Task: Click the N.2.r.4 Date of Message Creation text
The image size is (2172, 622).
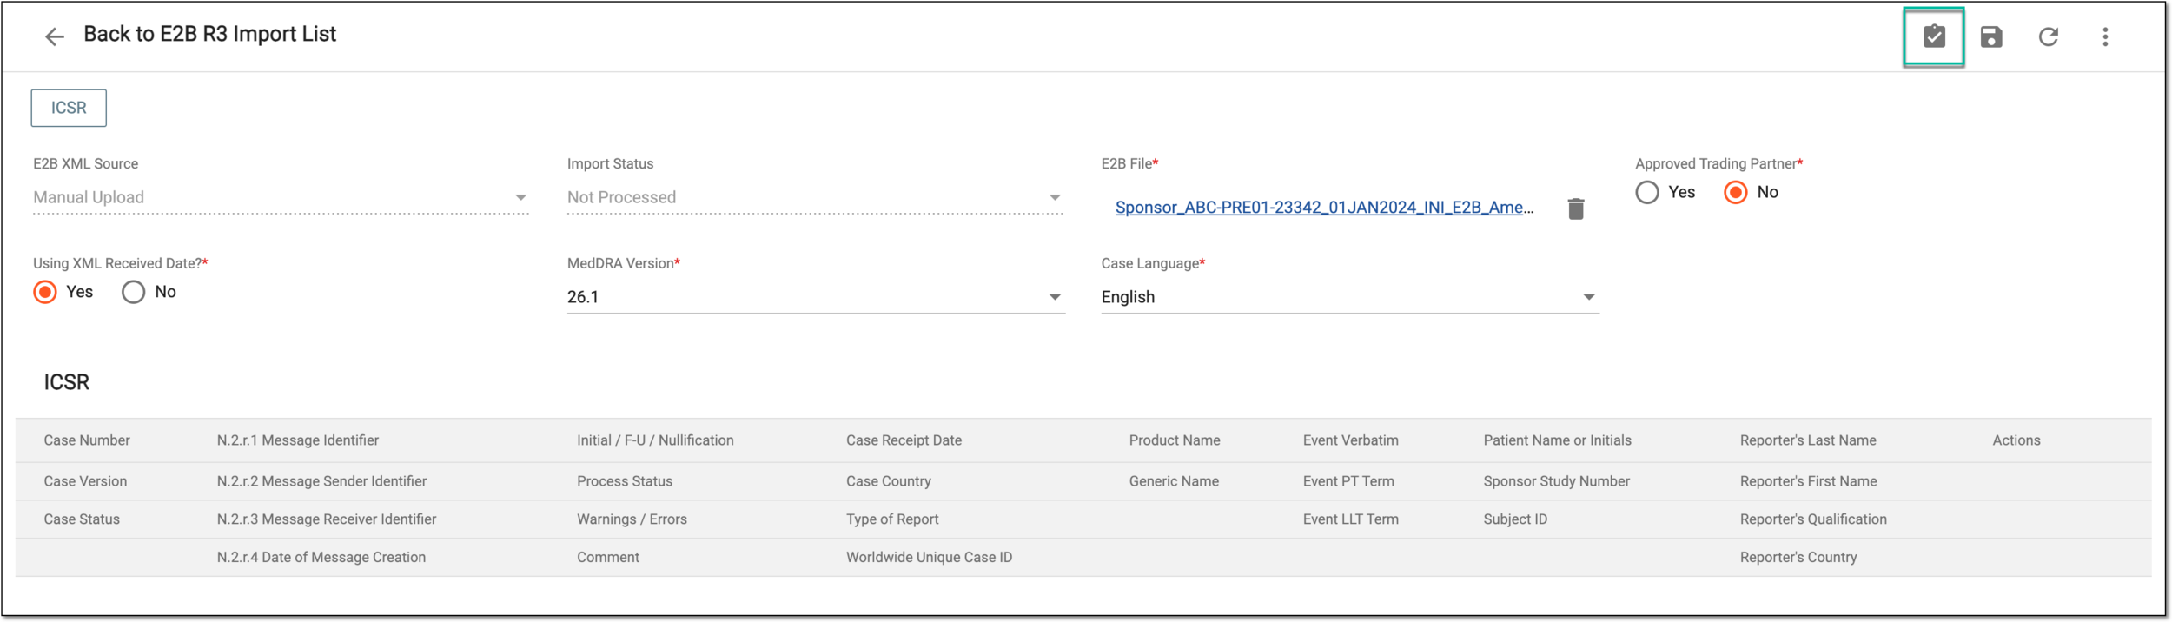Action: (321, 558)
